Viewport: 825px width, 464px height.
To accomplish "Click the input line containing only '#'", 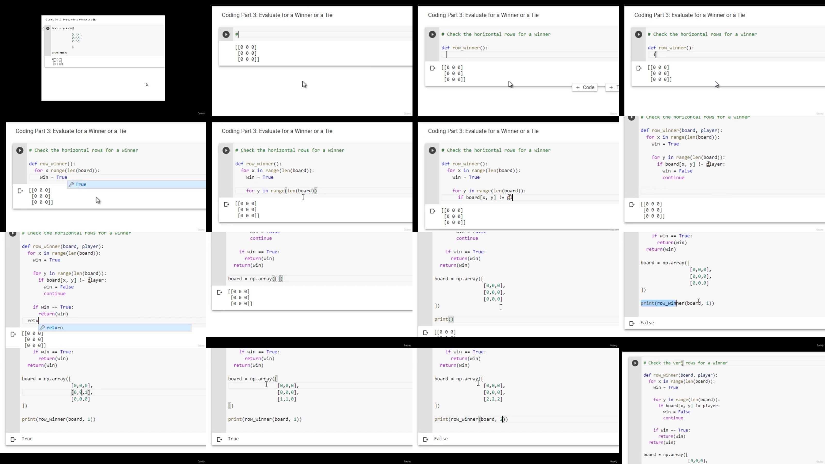I will point(324,34).
